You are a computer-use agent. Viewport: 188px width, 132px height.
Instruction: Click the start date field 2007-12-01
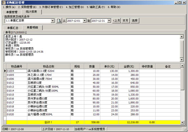(75, 21)
